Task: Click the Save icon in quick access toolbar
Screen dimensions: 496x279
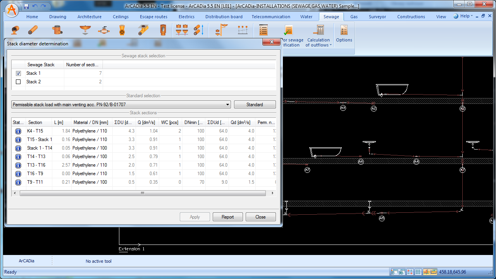Action: tap(26, 6)
